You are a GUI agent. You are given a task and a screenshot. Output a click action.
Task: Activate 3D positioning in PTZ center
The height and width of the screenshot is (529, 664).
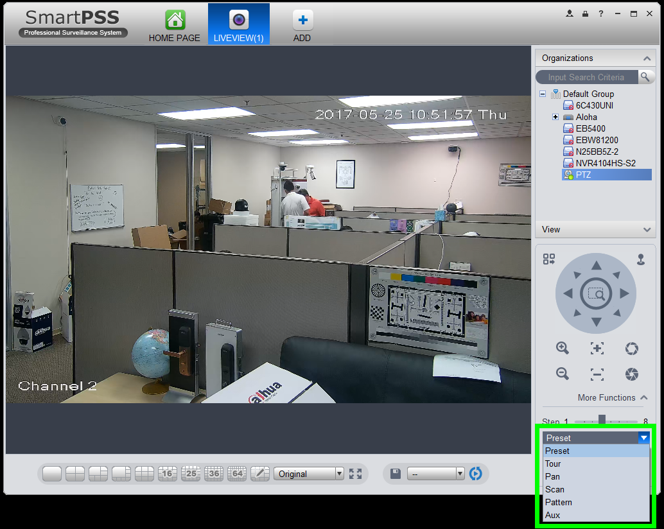click(x=597, y=294)
